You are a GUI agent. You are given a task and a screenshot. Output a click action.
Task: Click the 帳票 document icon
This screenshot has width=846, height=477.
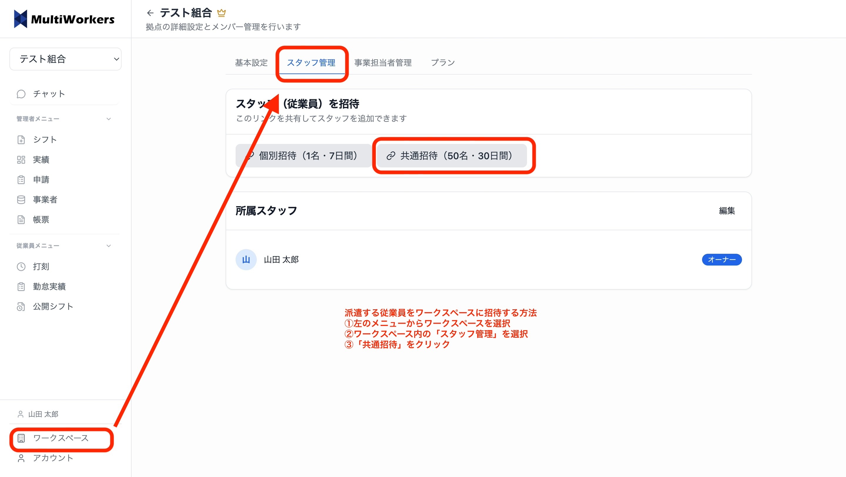[x=21, y=220]
